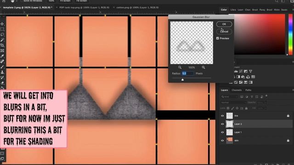Select the Healing Brush tool
This screenshot has height=165, width=294.
tap(2, 61)
